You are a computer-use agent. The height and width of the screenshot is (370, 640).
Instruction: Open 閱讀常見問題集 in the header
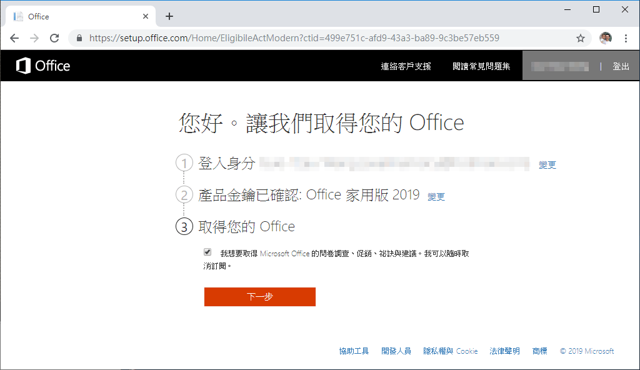click(x=480, y=66)
